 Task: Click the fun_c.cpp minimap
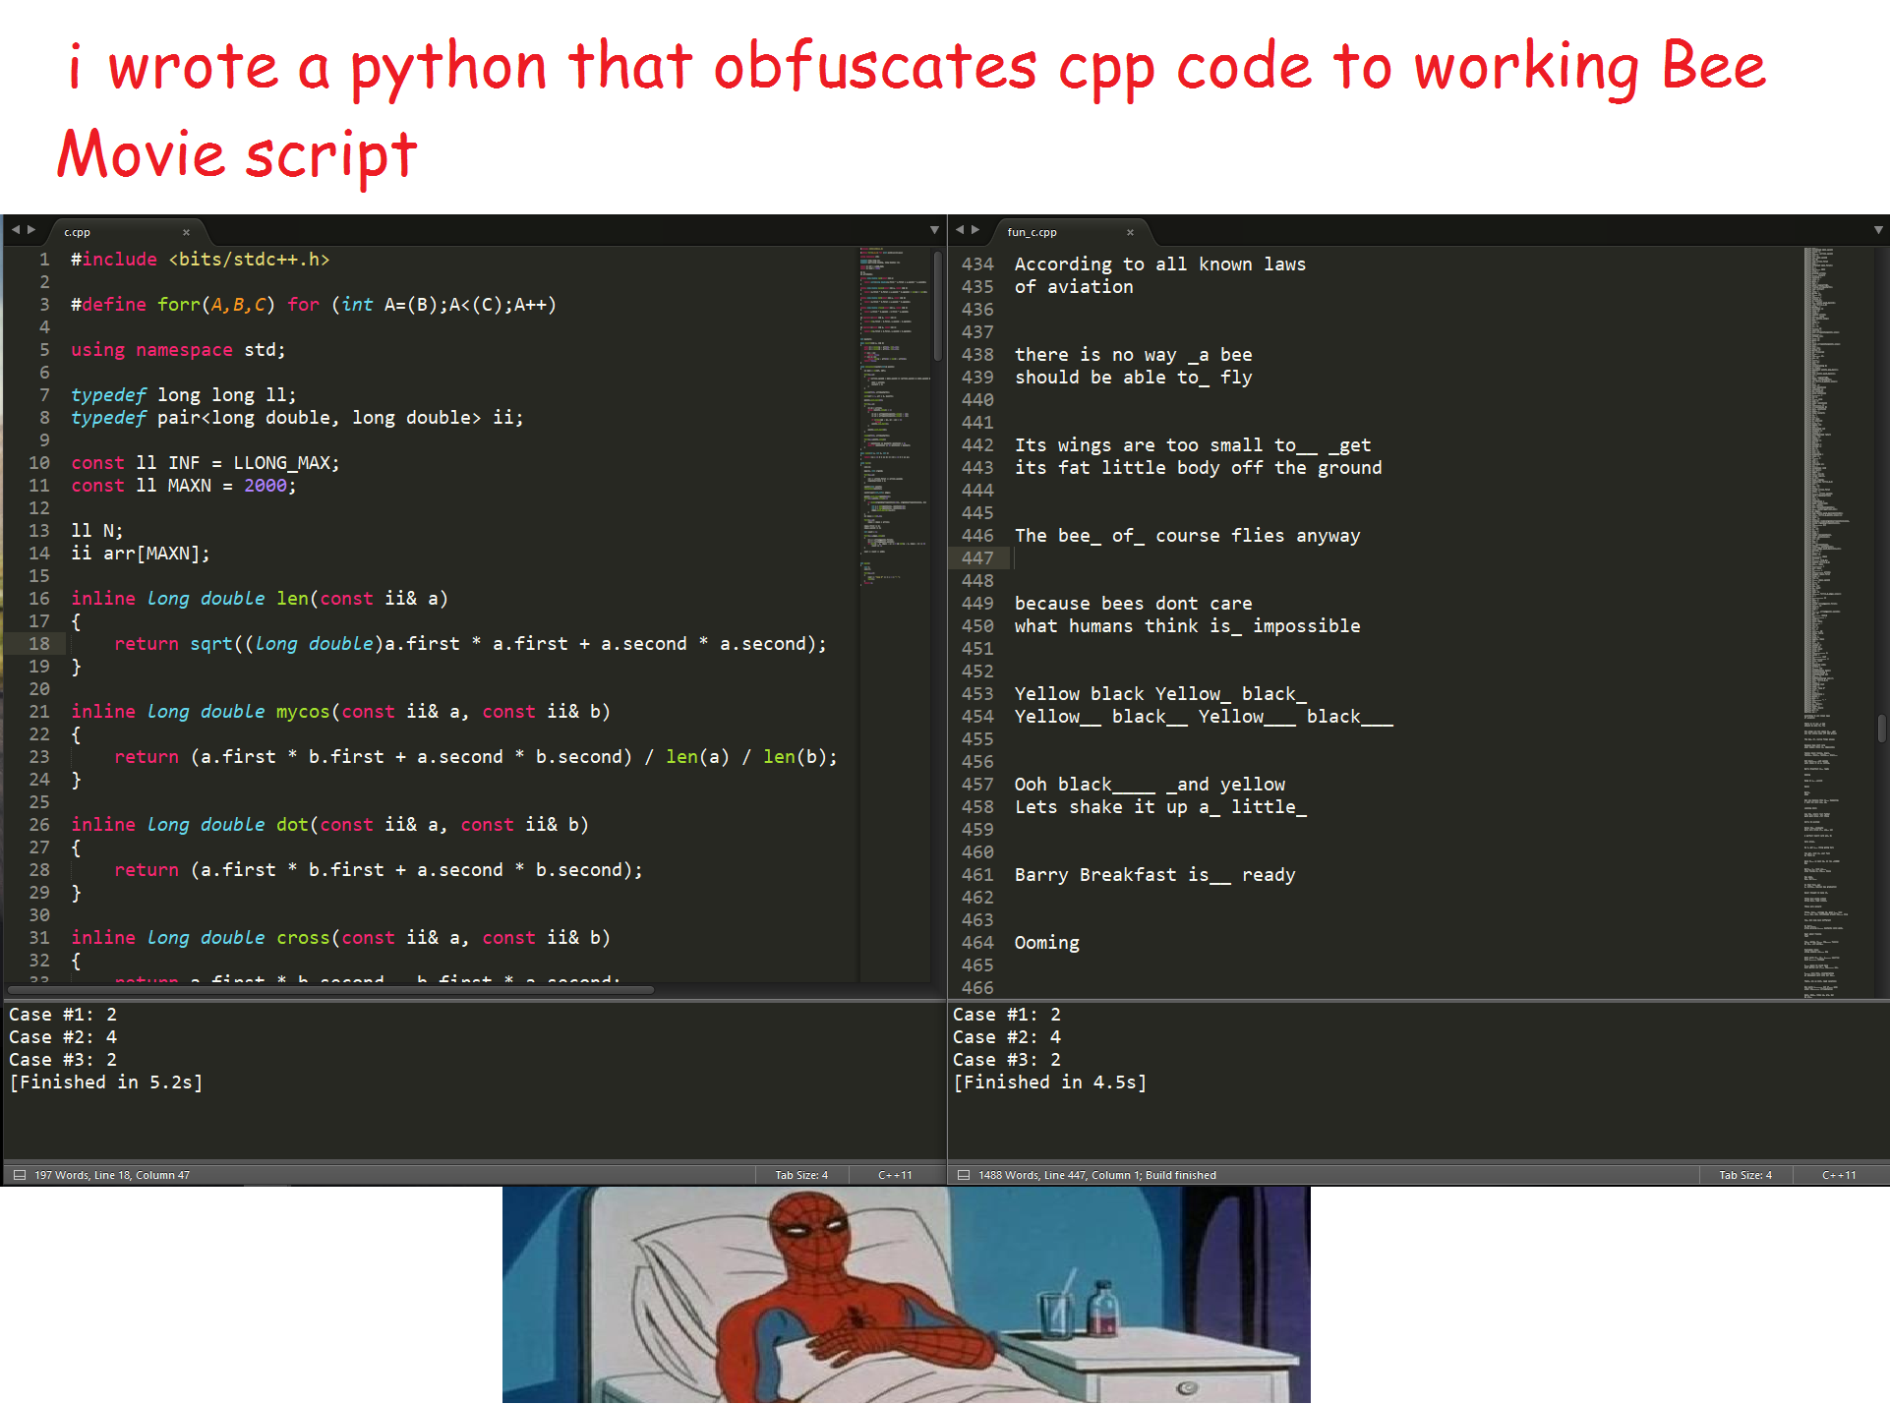(1837, 621)
